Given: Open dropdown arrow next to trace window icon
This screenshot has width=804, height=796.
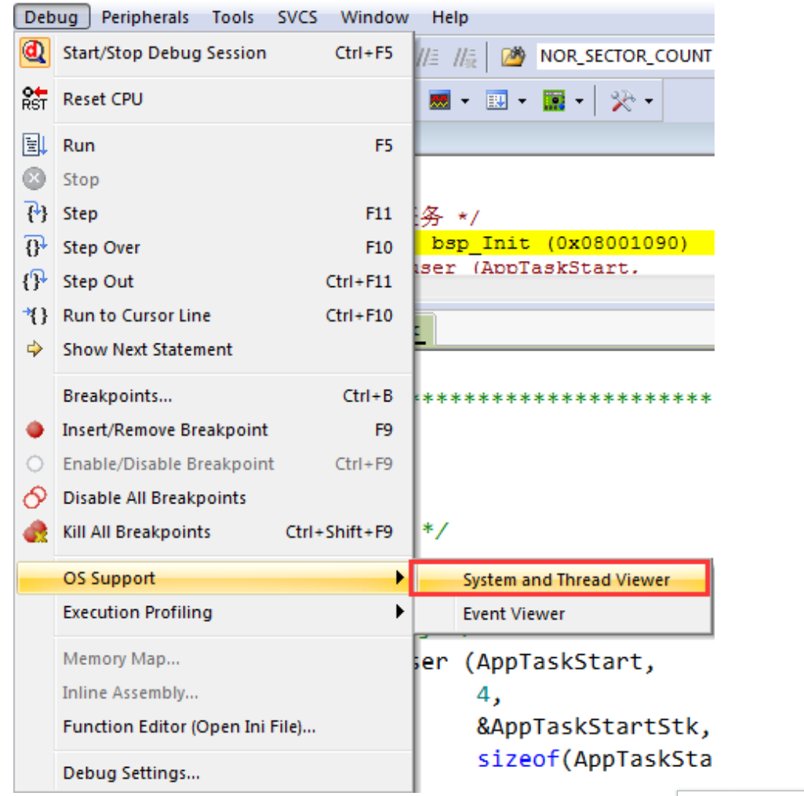Looking at the screenshot, I should pos(522,101).
